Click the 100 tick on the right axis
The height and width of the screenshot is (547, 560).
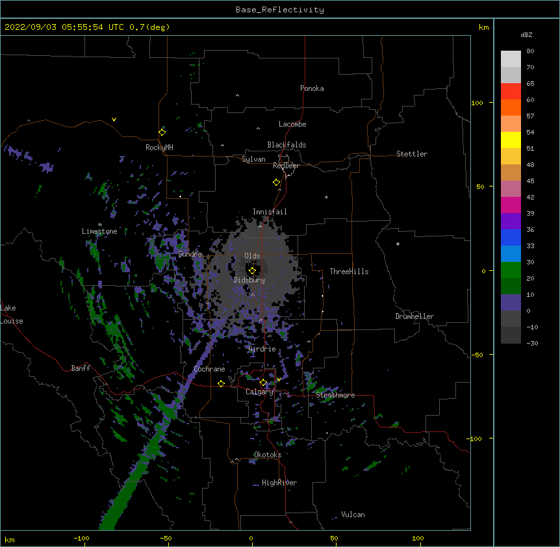pos(477,103)
